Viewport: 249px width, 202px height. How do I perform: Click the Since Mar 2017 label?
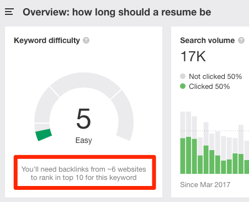[x=205, y=184]
